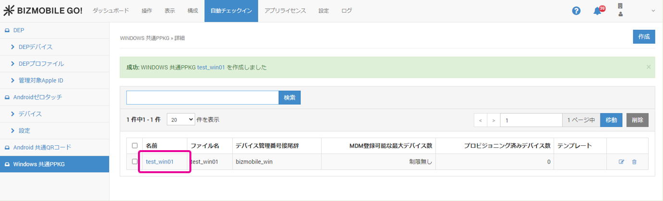
Task: Open the アプリライセンス menu
Action: tap(285, 11)
